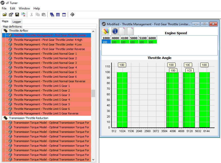This screenshot has width=221, height=163.
Task: Select the value cell under 5100
Action: pyautogui.click(x=143, y=42)
